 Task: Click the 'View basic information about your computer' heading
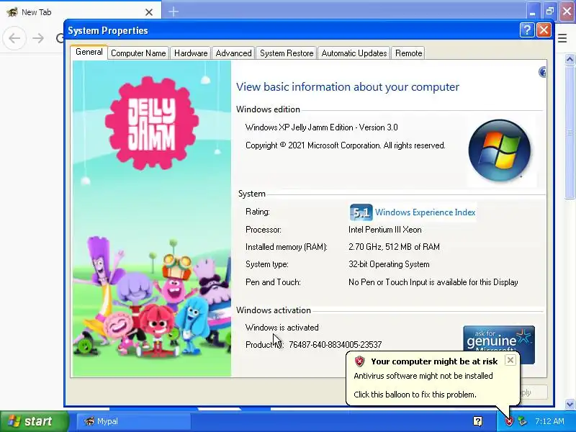point(348,87)
